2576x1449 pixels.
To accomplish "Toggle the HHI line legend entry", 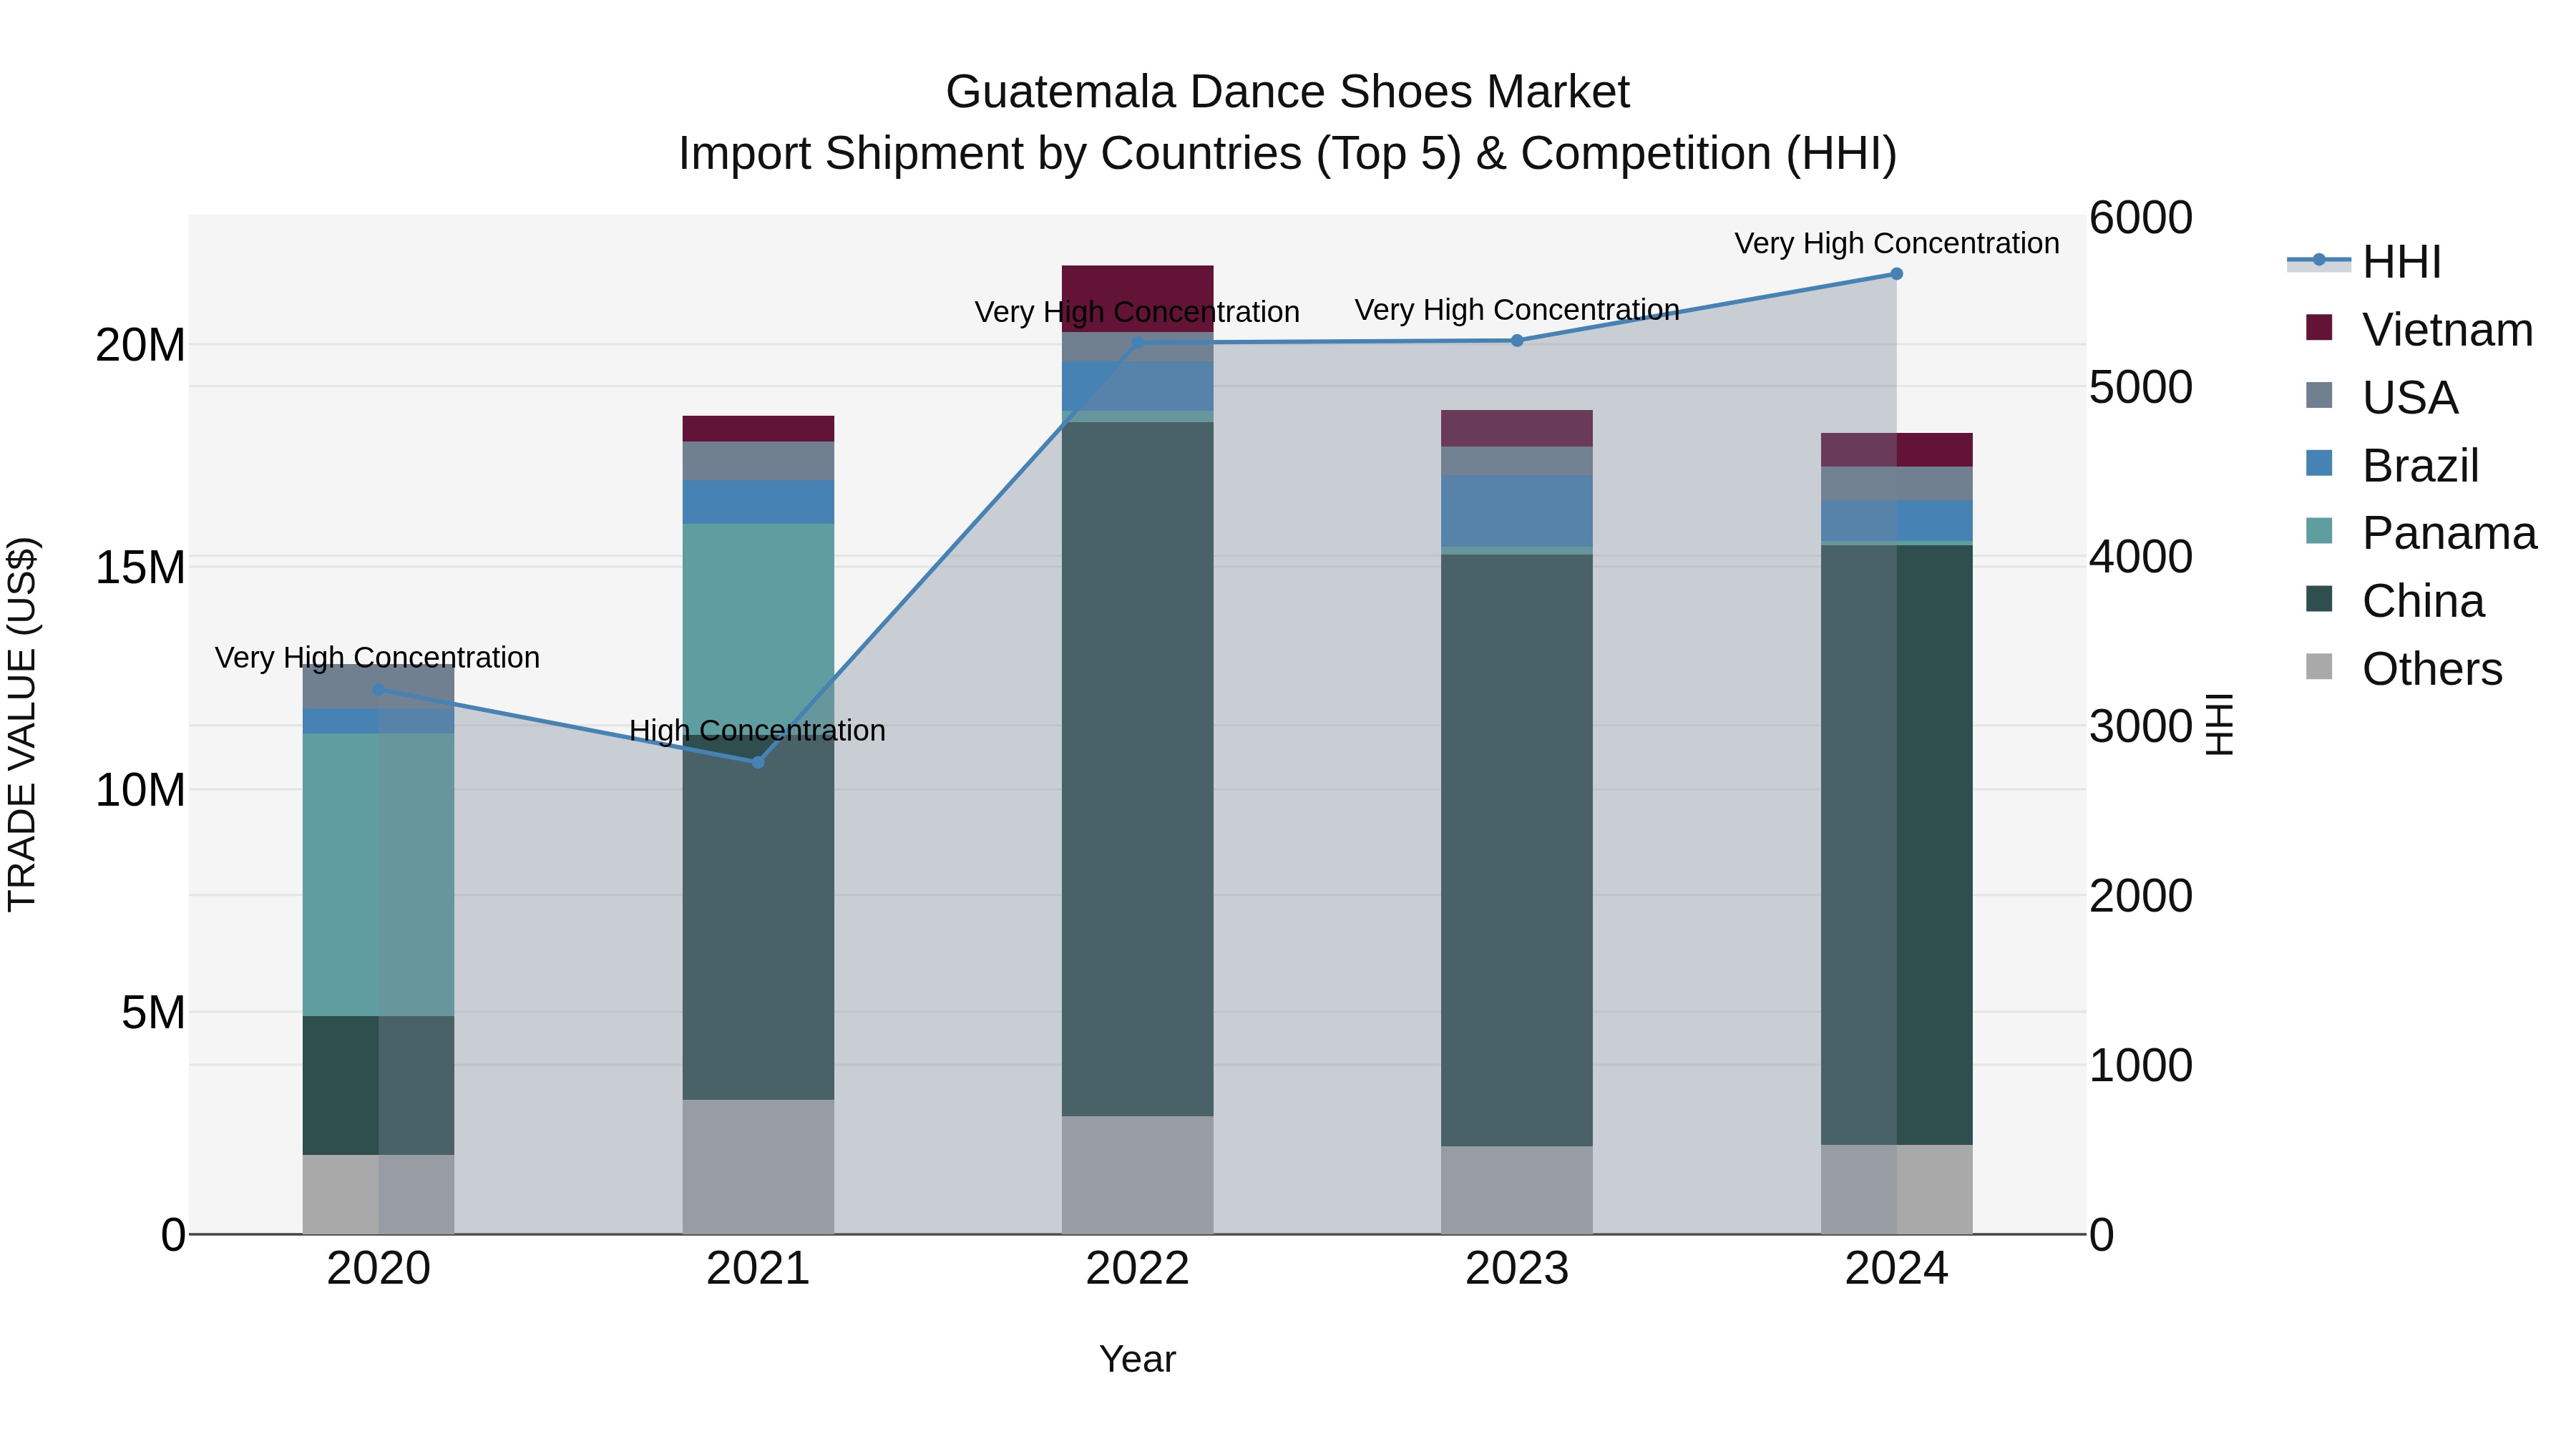I will point(2364,262).
